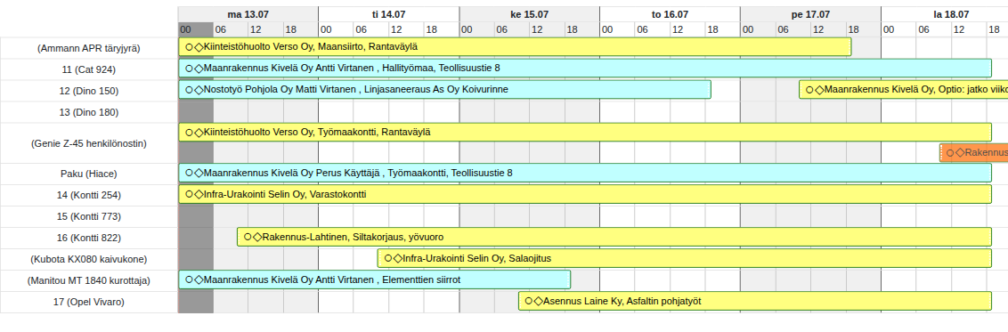Select the to 16.07 day header
Screen dimensions: 1008x332
coord(670,14)
